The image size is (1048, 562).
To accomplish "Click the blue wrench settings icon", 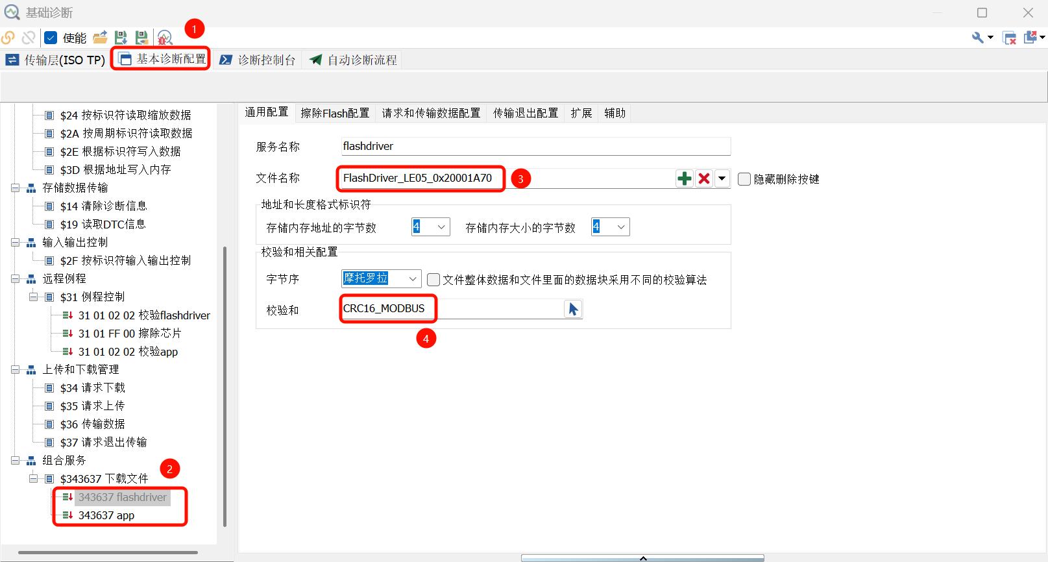I will (977, 38).
